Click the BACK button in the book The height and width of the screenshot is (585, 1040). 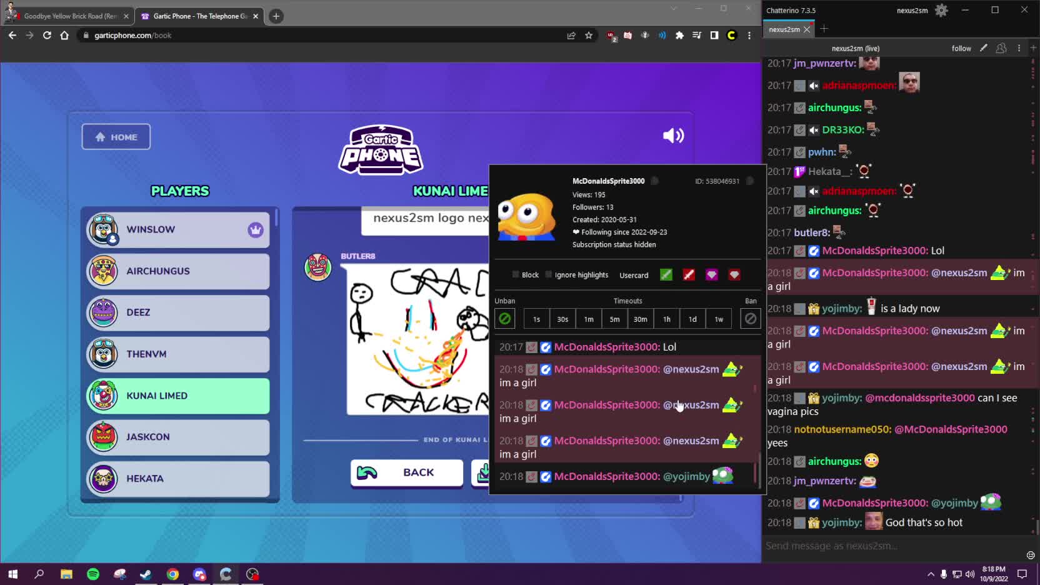407,472
